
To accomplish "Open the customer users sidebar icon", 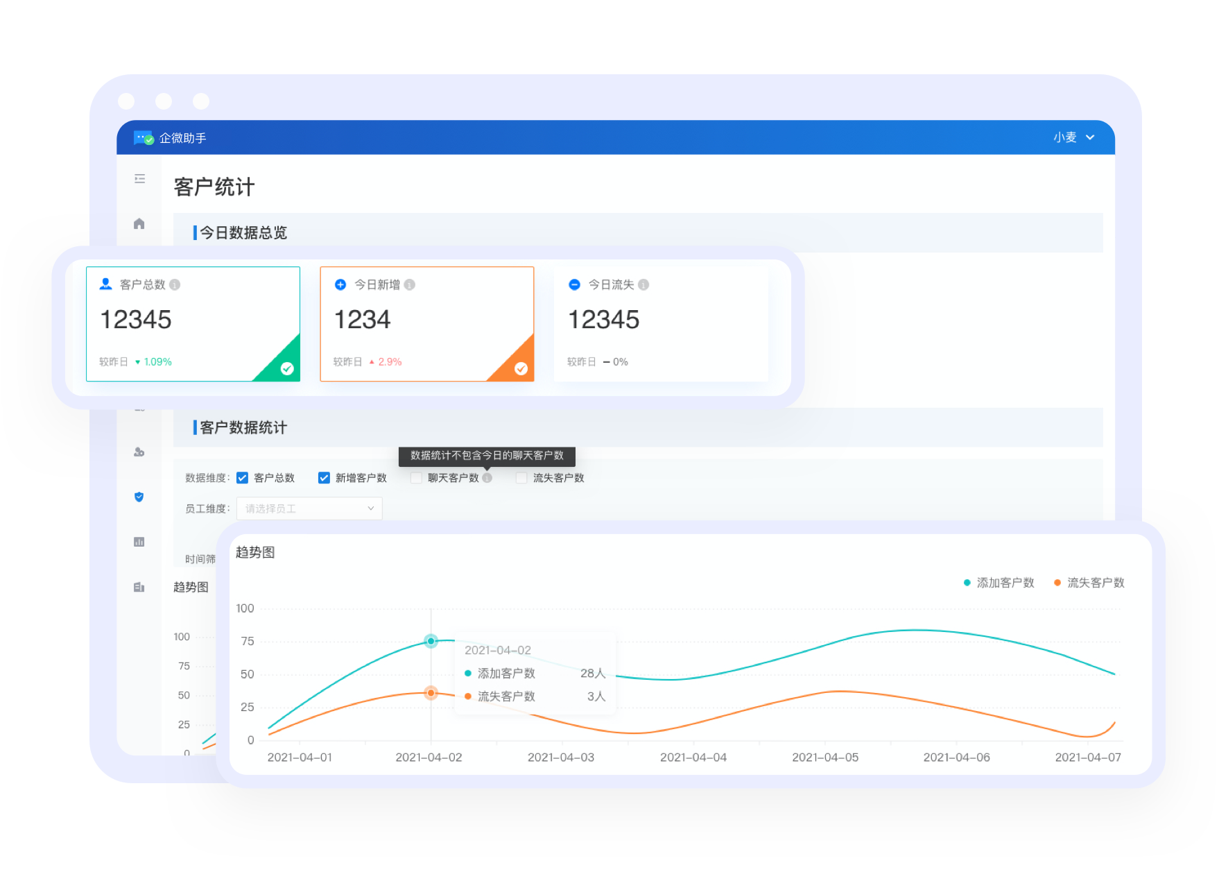I will point(139,452).
